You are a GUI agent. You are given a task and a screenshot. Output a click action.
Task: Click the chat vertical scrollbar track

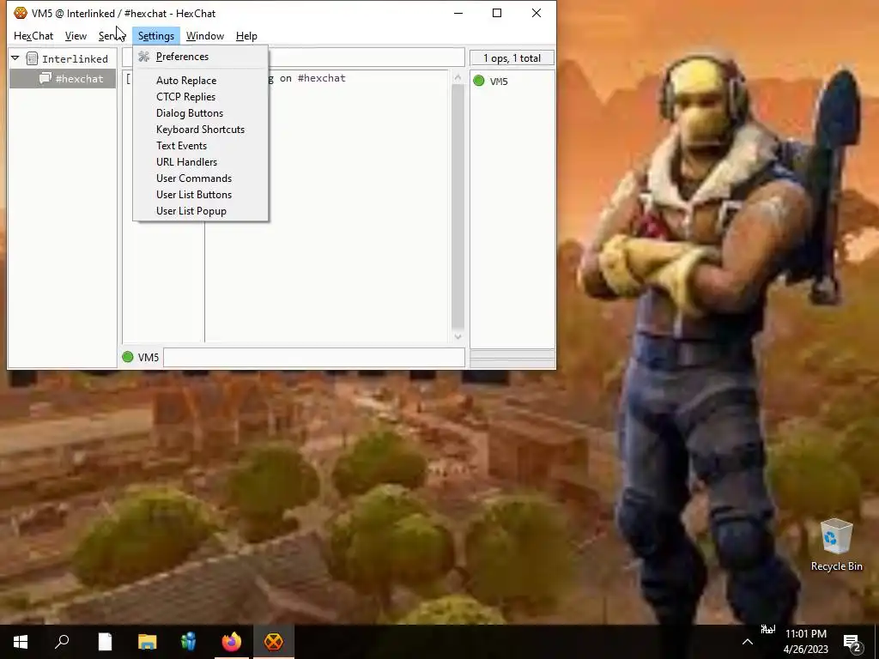pyautogui.click(x=458, y=208)
